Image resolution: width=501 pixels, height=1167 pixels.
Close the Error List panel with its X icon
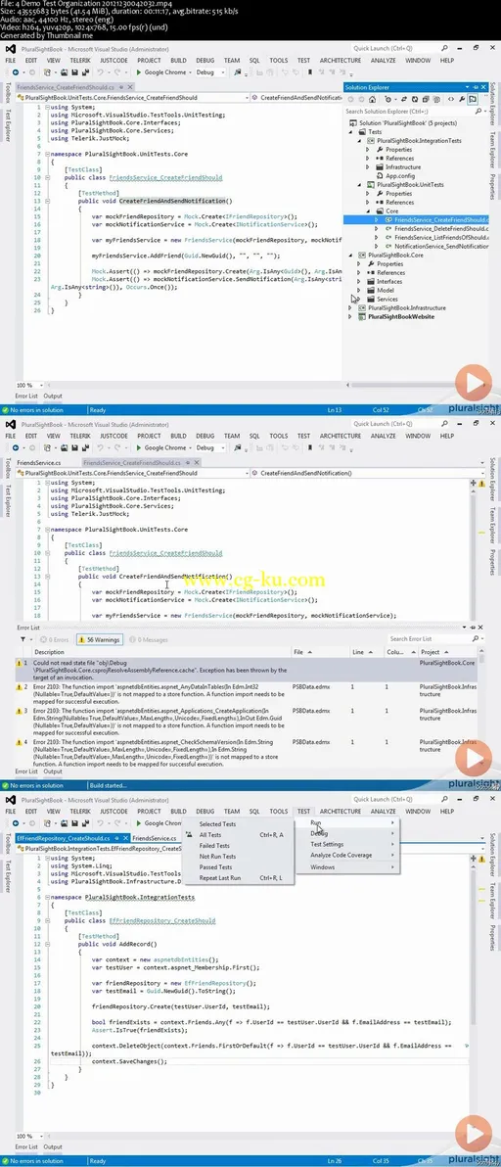480,629
